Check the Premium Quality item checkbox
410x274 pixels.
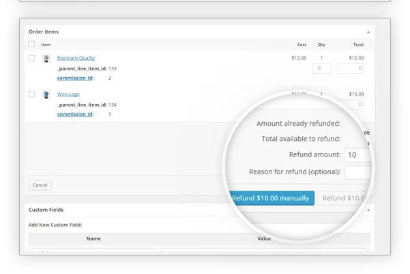pos(31,58)
